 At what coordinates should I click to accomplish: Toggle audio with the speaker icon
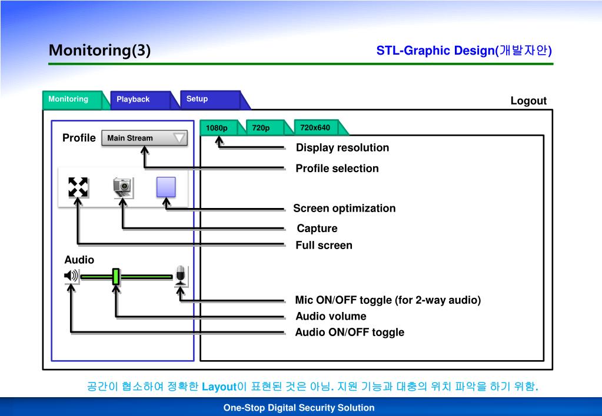tap(71, 276)
